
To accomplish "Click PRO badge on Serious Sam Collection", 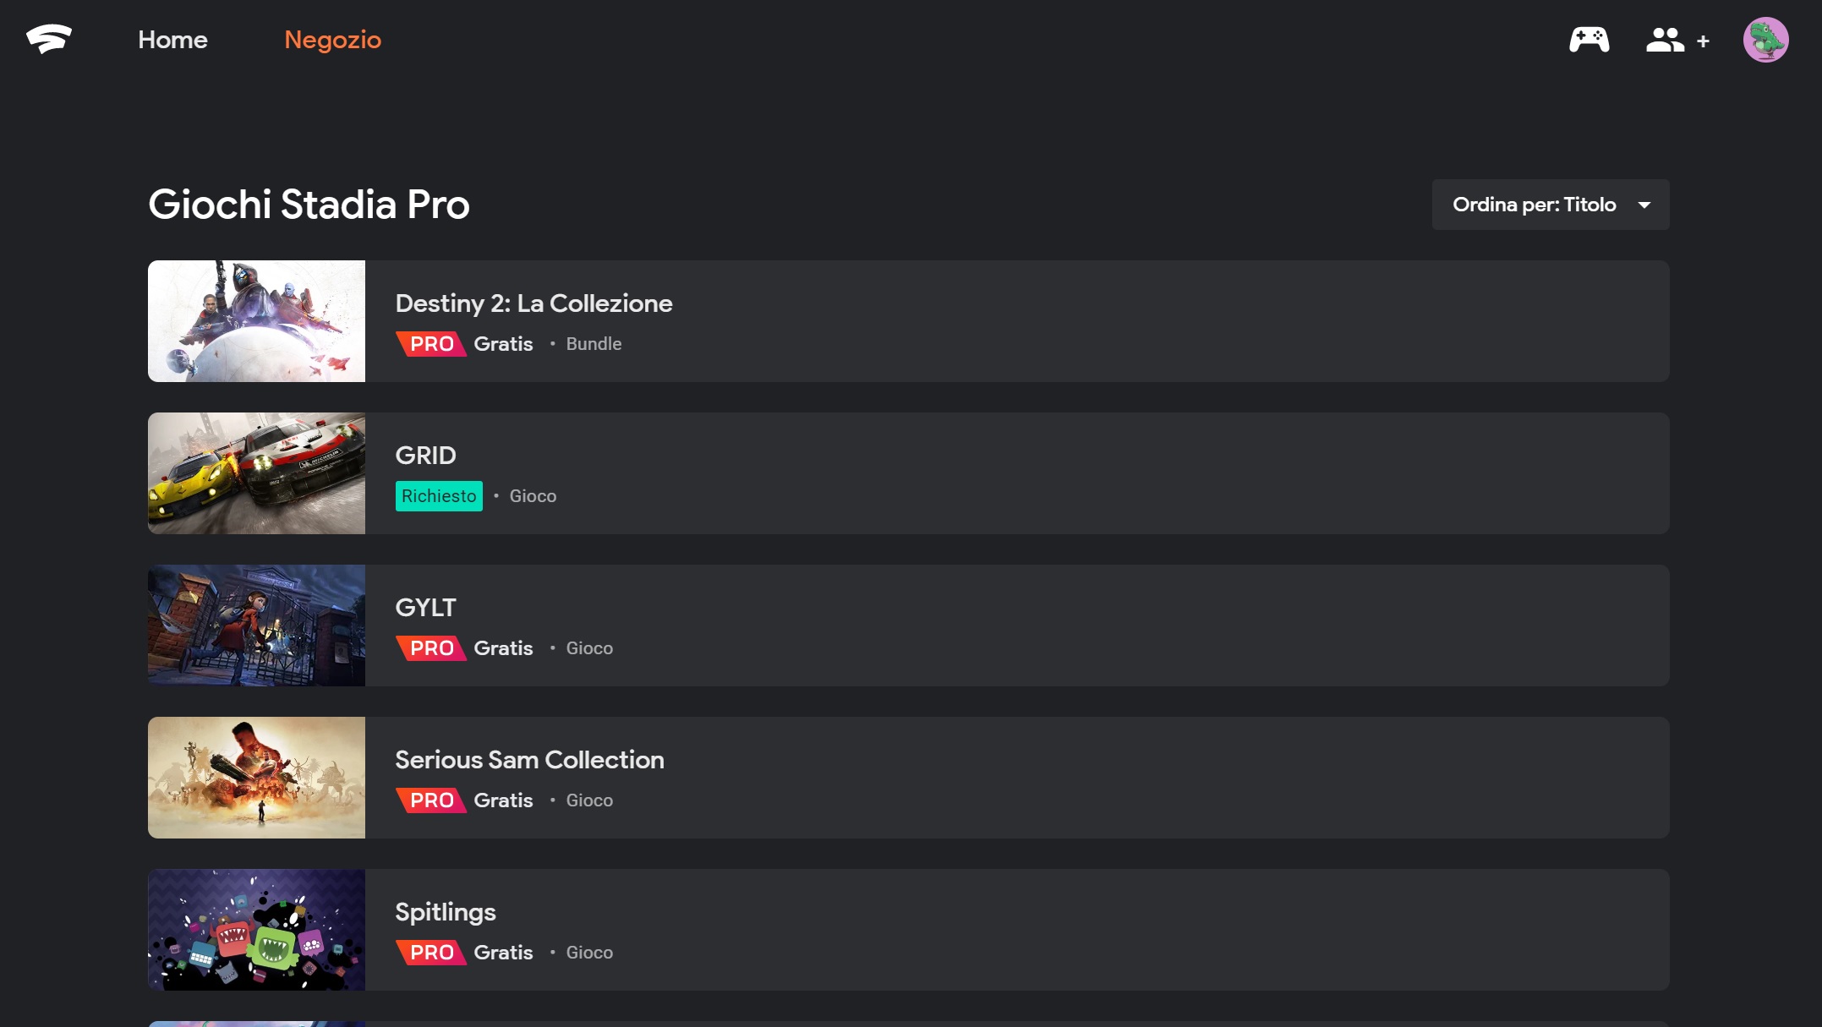I will point(431,800).
